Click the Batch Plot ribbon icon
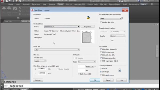Image resolution: width=160 pixels, height=90 pixels. 9,8
